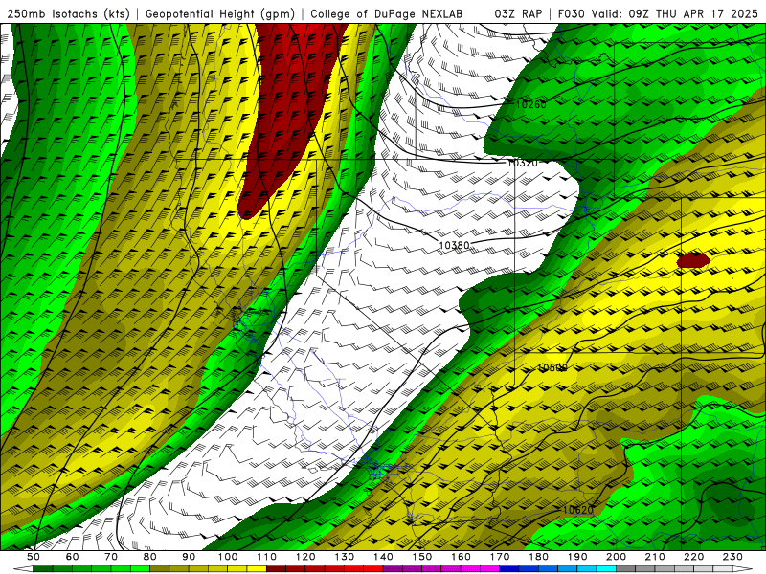This screenshot has width=766, height=574.
Task: Click the 90 value on the color scale
Action: [189, 557]
